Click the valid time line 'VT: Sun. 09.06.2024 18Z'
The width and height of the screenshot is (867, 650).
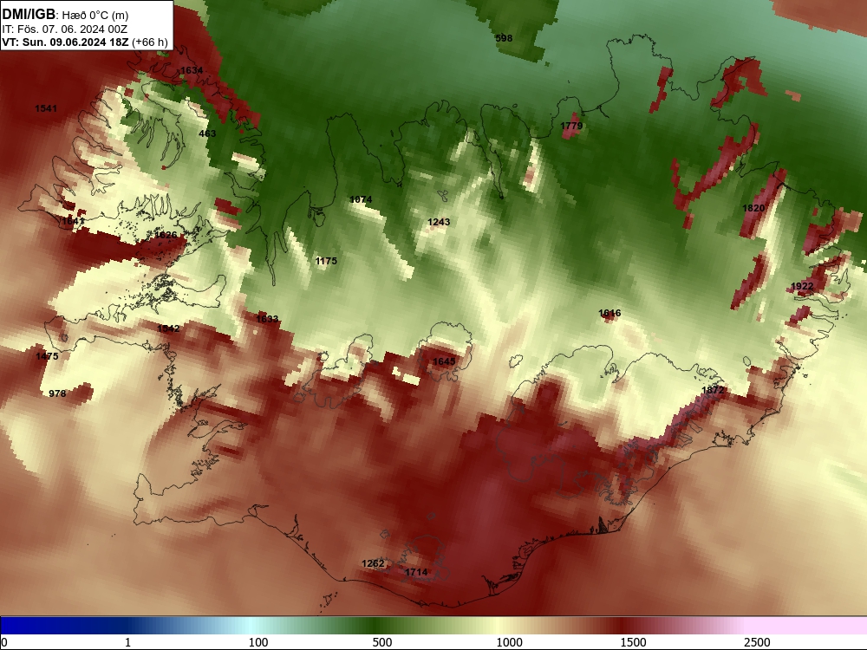tap(65, 42)
